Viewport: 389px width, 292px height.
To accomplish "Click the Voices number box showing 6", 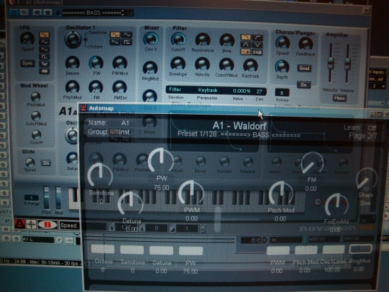I will 282,93.
